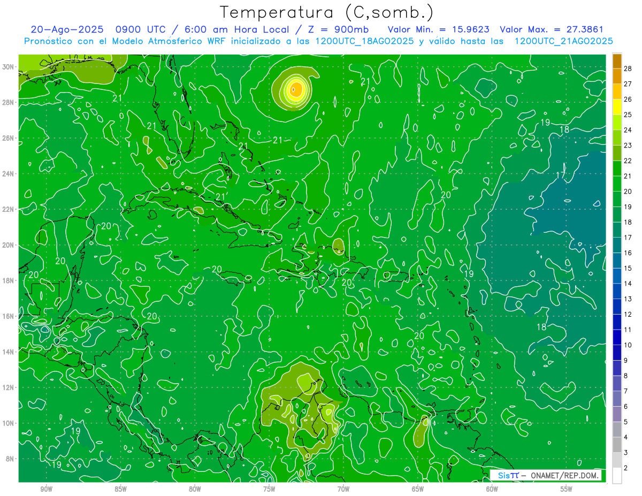Click the '22N' latitude axis label
This screenshot has width=642, height=496.
click(8, 209)
